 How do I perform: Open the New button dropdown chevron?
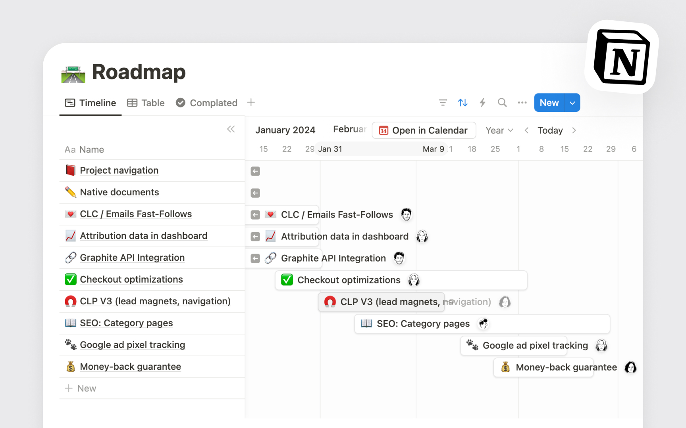[572, 102]
